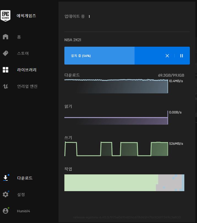
Task: Pause the NBA 2K21 installation
Action: [x=182, y=56]
